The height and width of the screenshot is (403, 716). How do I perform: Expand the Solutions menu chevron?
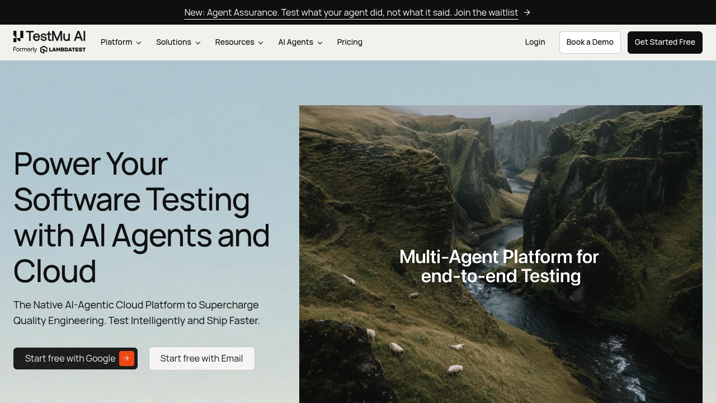point(197,43)
